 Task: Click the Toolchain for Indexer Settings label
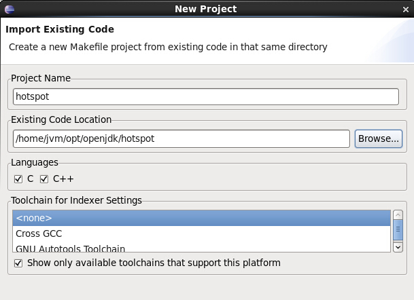(76, 200)
